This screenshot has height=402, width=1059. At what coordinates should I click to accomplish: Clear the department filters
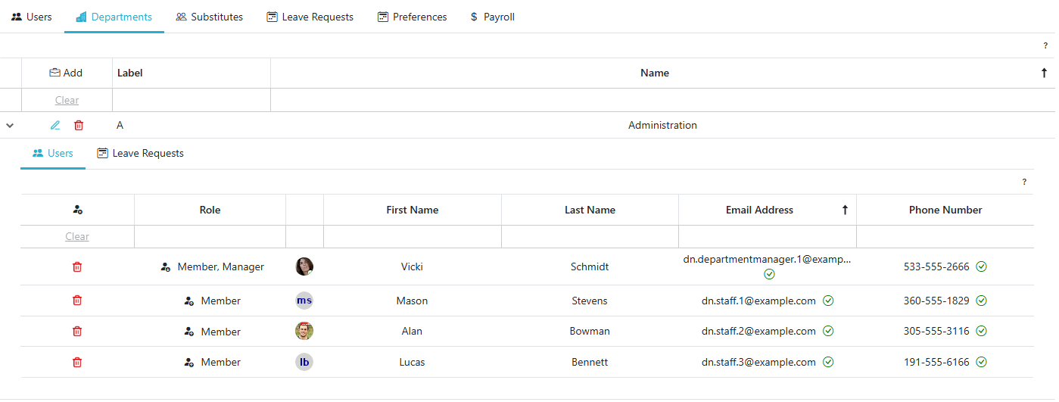pos(67,101)
